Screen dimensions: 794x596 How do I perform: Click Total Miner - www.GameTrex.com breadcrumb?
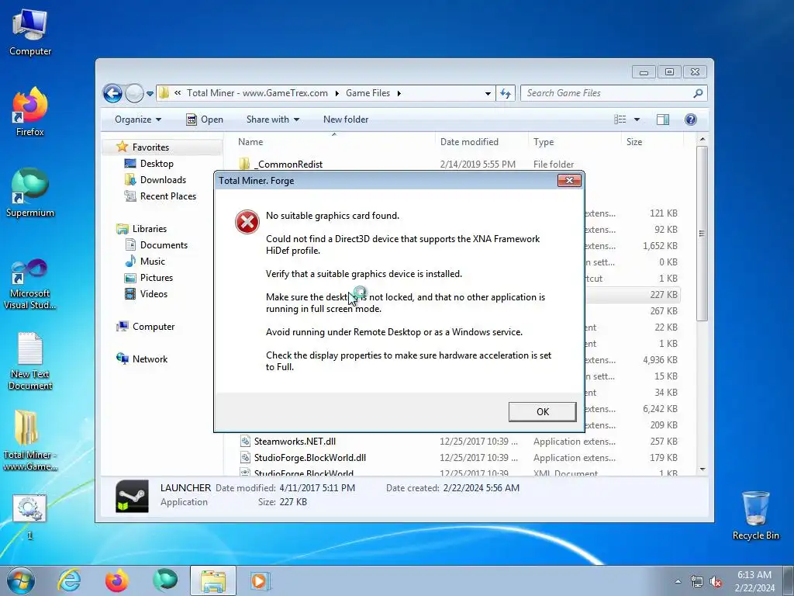[257, 93]
